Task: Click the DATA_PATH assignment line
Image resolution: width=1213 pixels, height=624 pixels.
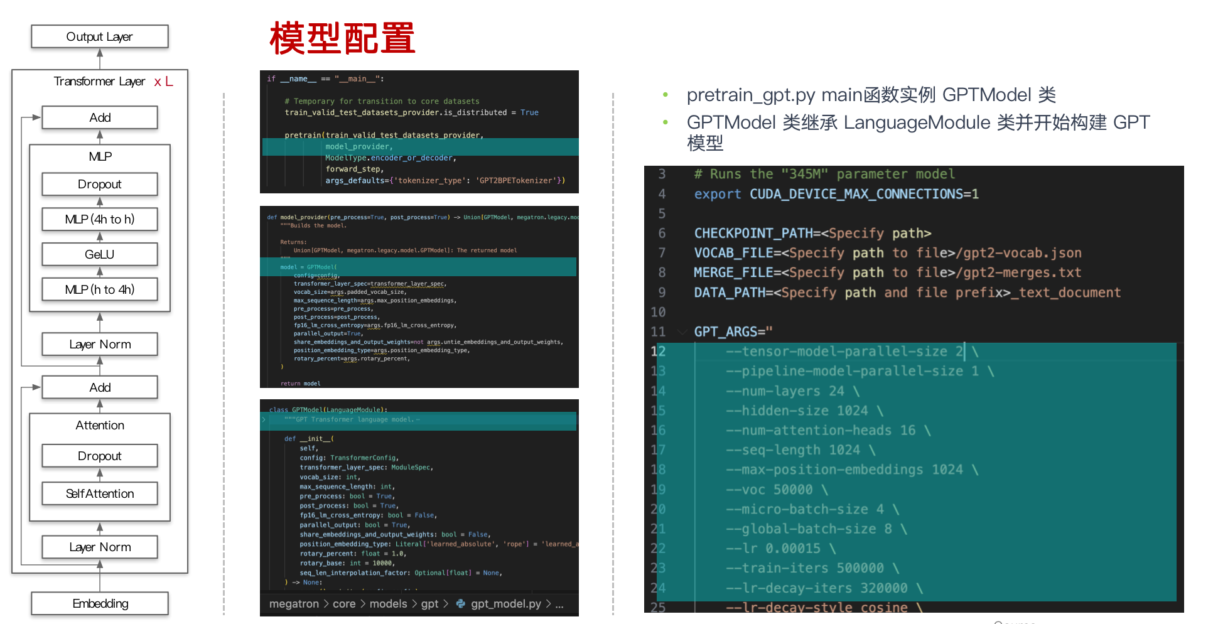Action: click(x=907, y=293)
